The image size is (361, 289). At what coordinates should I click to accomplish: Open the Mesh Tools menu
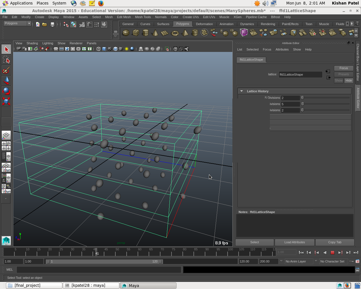point(143,17)
